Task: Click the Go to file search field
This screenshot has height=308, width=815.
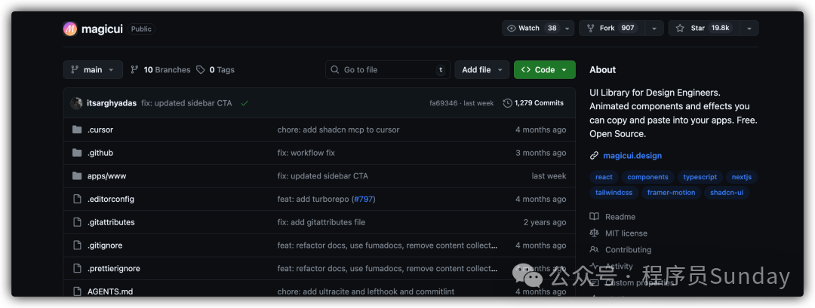Action: point(387,70)
